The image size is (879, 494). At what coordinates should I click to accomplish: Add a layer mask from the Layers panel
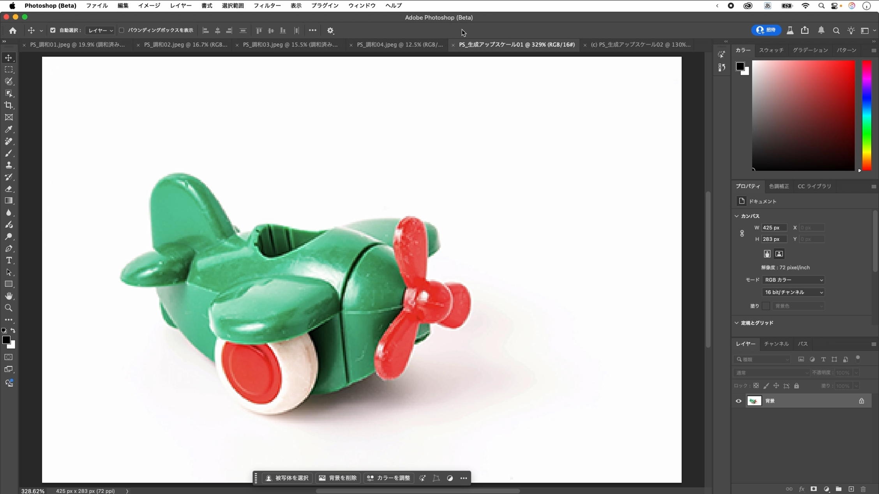[814, 489]
